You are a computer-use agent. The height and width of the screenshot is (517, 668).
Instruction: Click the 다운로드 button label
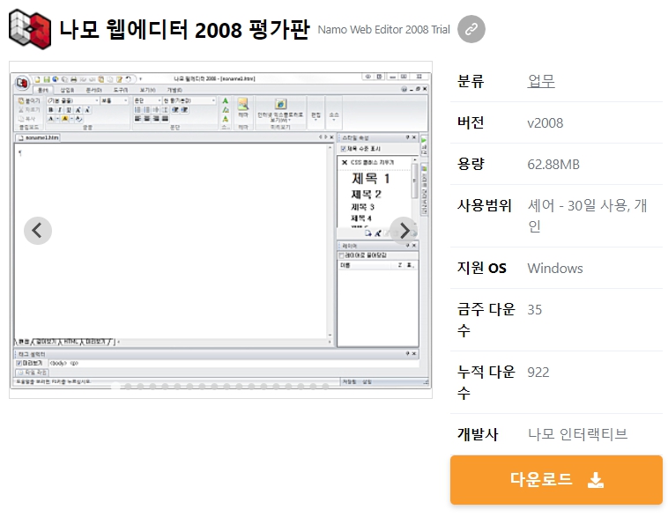tap(540, 479)
